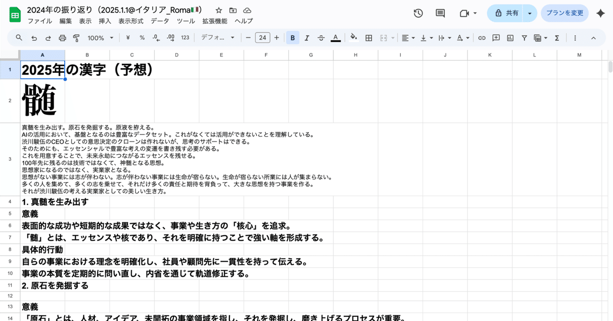Insert a link into the cell
The image size is (613, 321).
(481, 37)
